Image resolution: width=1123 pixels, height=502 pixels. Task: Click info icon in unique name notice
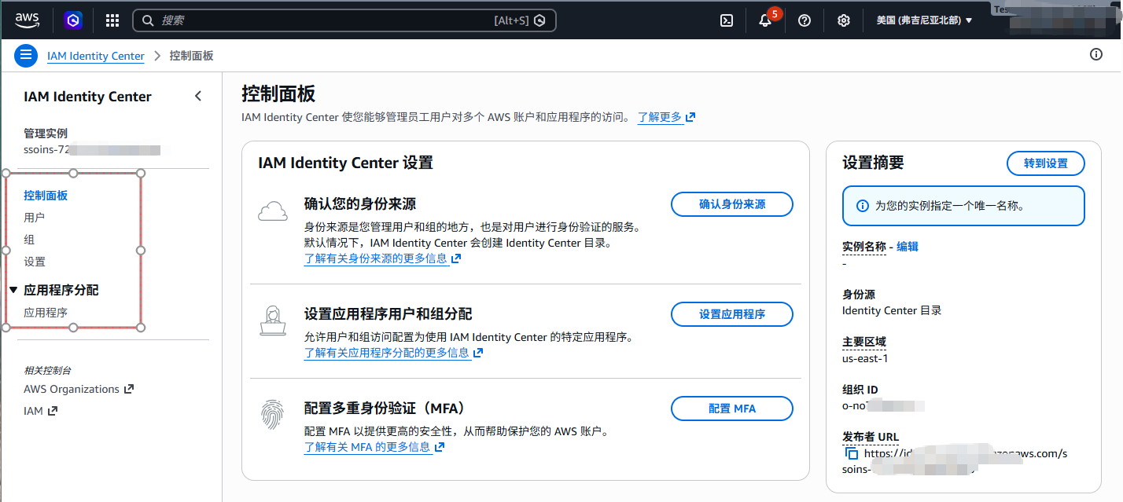[863, 206]
